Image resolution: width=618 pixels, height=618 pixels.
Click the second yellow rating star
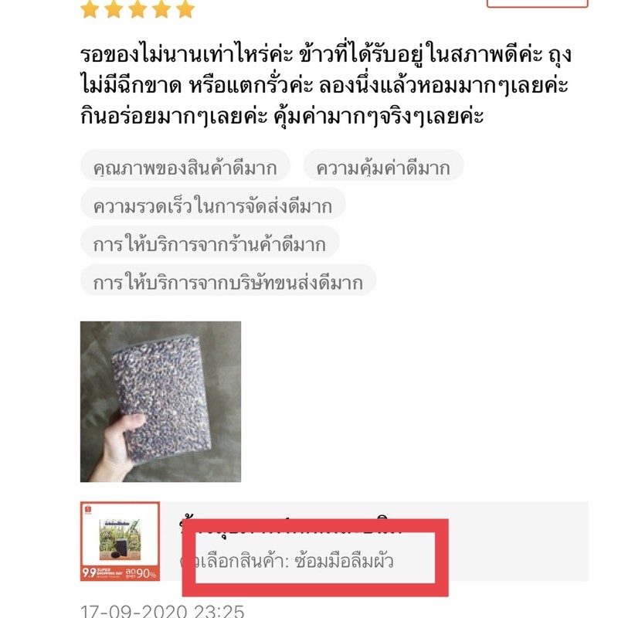point(114,9)
